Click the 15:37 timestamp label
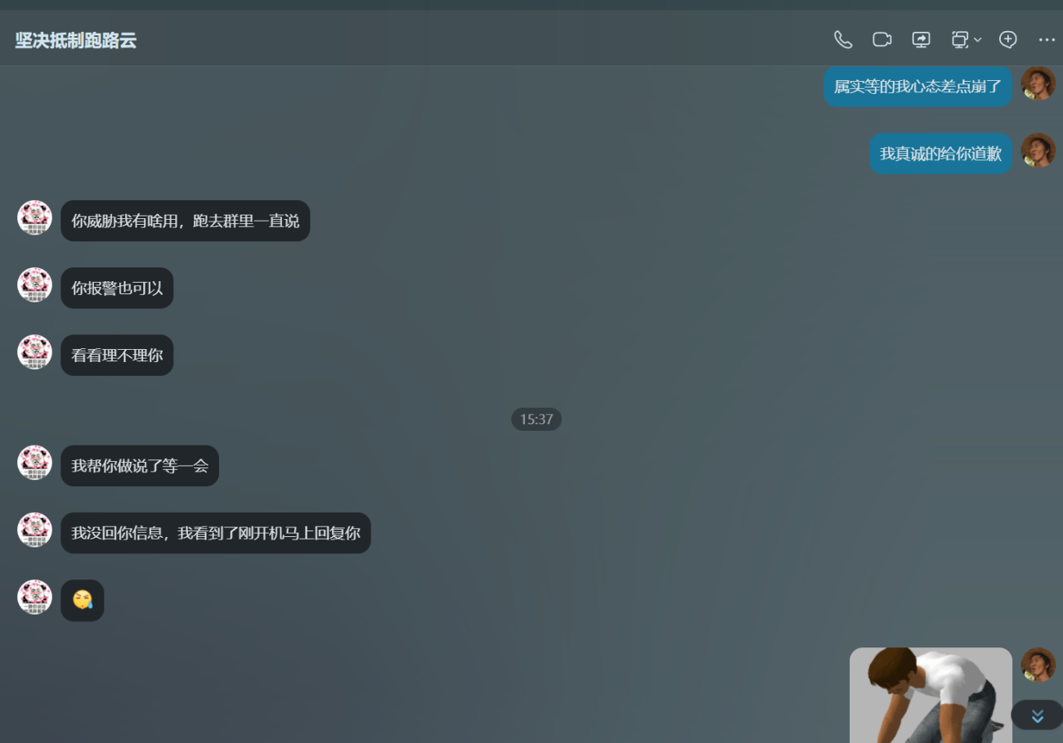Image resolution: width=1063 pixels, height=743 pixels. [x=536, y=419]
